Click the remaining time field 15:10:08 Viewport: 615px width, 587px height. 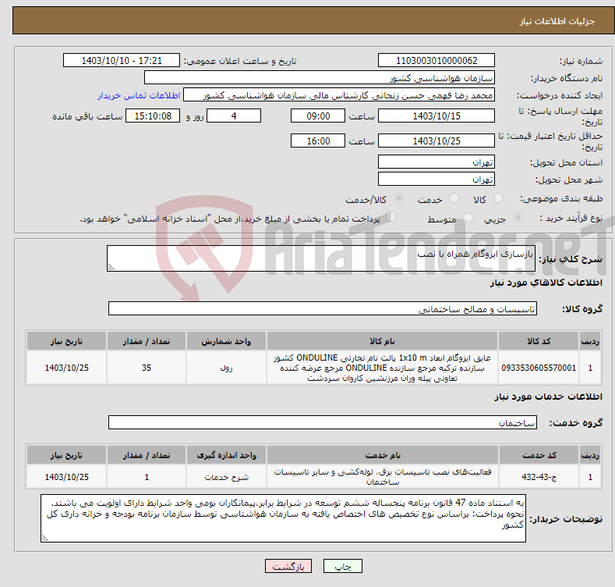click(x=153, y=116)
